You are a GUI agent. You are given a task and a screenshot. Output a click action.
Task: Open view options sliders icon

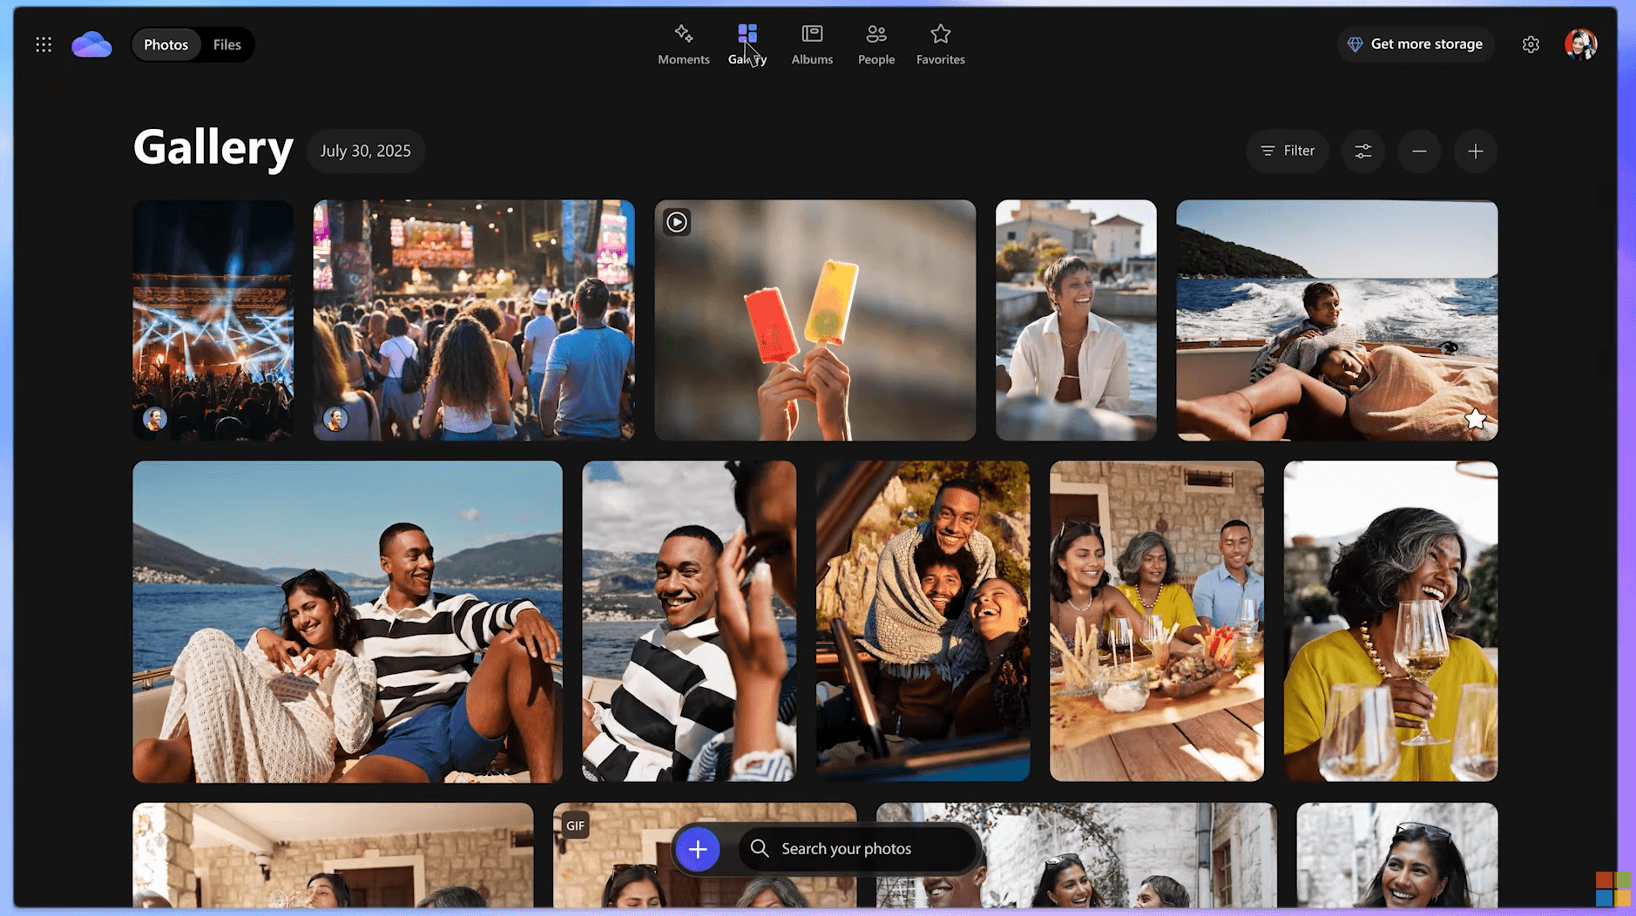[x=1362, y=152]
